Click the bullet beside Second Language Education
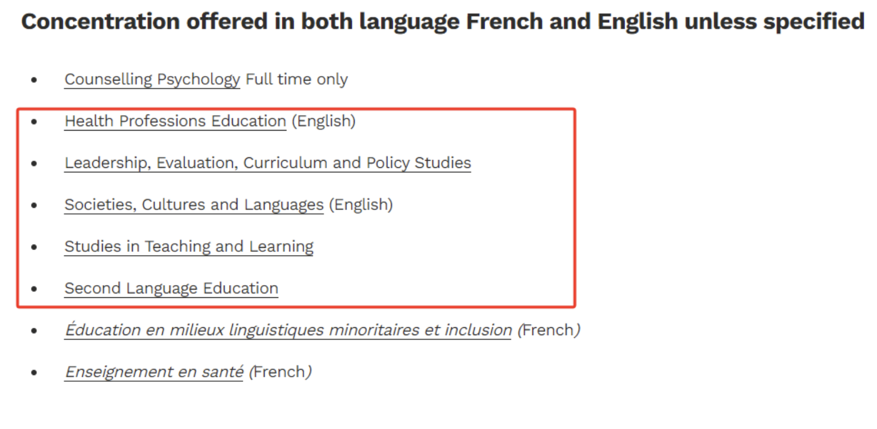877x429 pixels. pyautogui.click(x=34, y=289)
